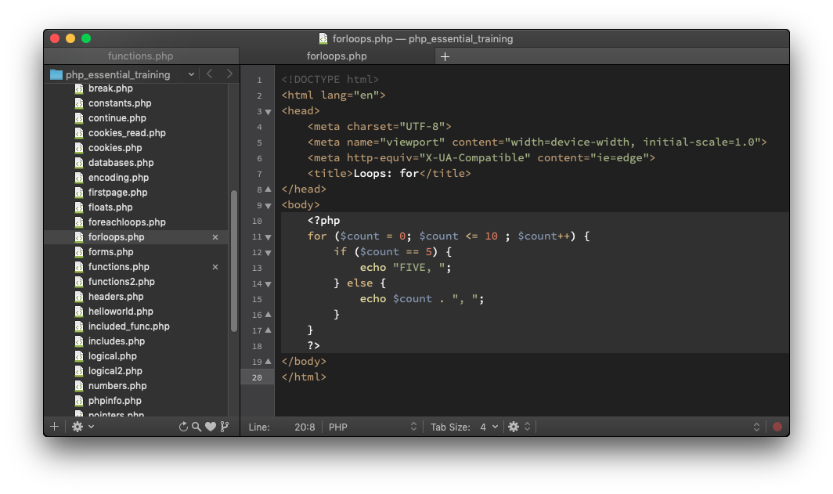Click the file browser vertical scrollbar
This screenshot has height=494, width=833.
[233, 261]
